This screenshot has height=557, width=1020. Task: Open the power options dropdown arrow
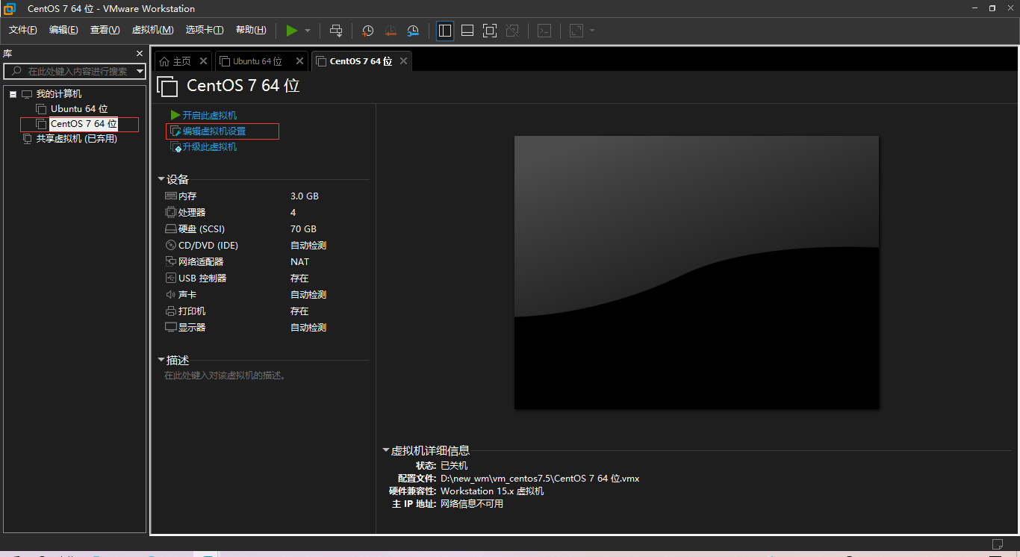tap(308, 31)
